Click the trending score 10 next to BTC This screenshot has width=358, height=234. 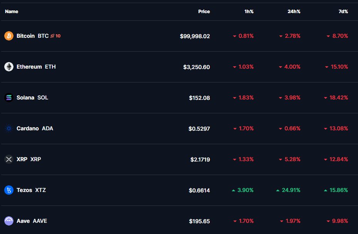click(58, 36)
